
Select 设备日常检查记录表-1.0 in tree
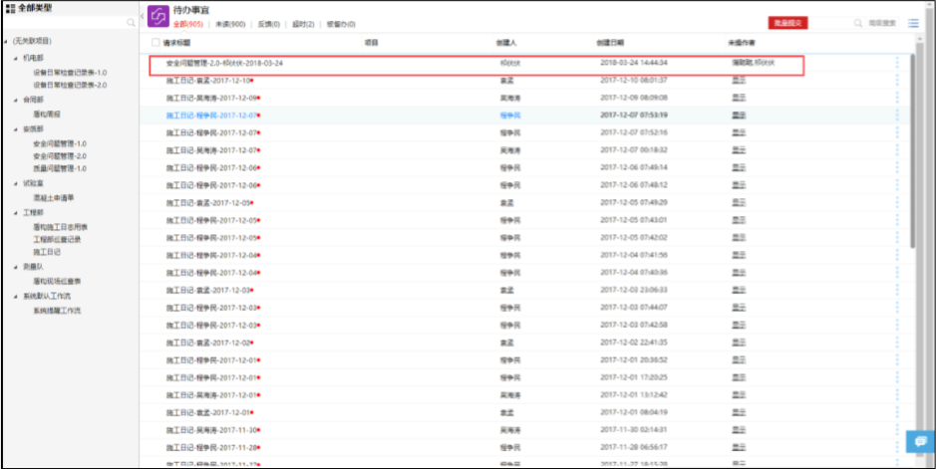tap(70, 73)
